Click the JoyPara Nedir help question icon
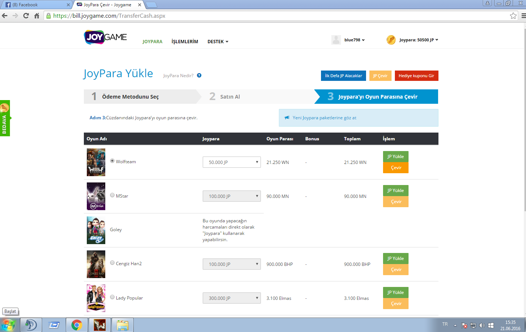 click(199, 75)
